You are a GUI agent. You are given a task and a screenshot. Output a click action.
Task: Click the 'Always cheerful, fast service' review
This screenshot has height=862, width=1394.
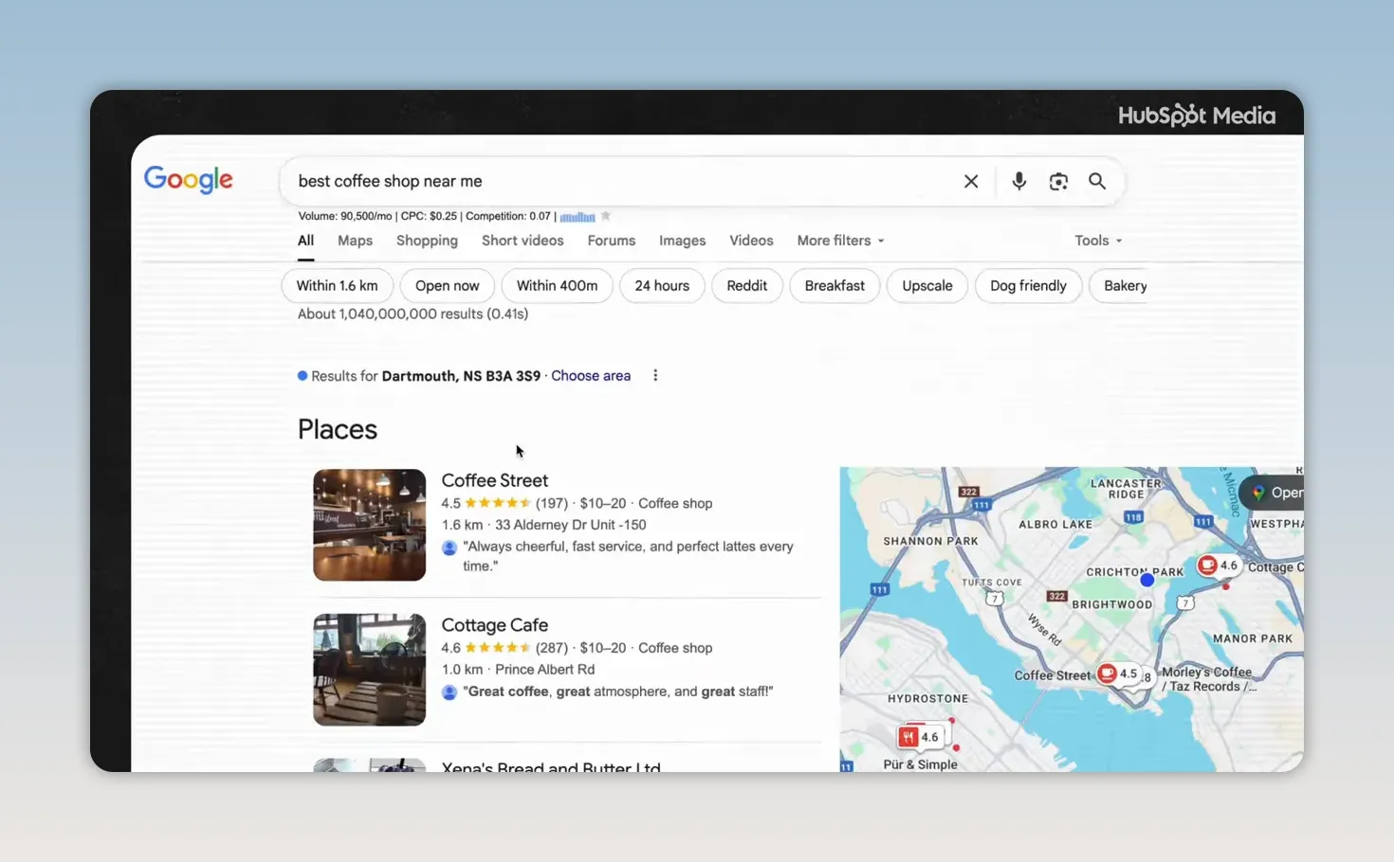(x=628, y=556)
